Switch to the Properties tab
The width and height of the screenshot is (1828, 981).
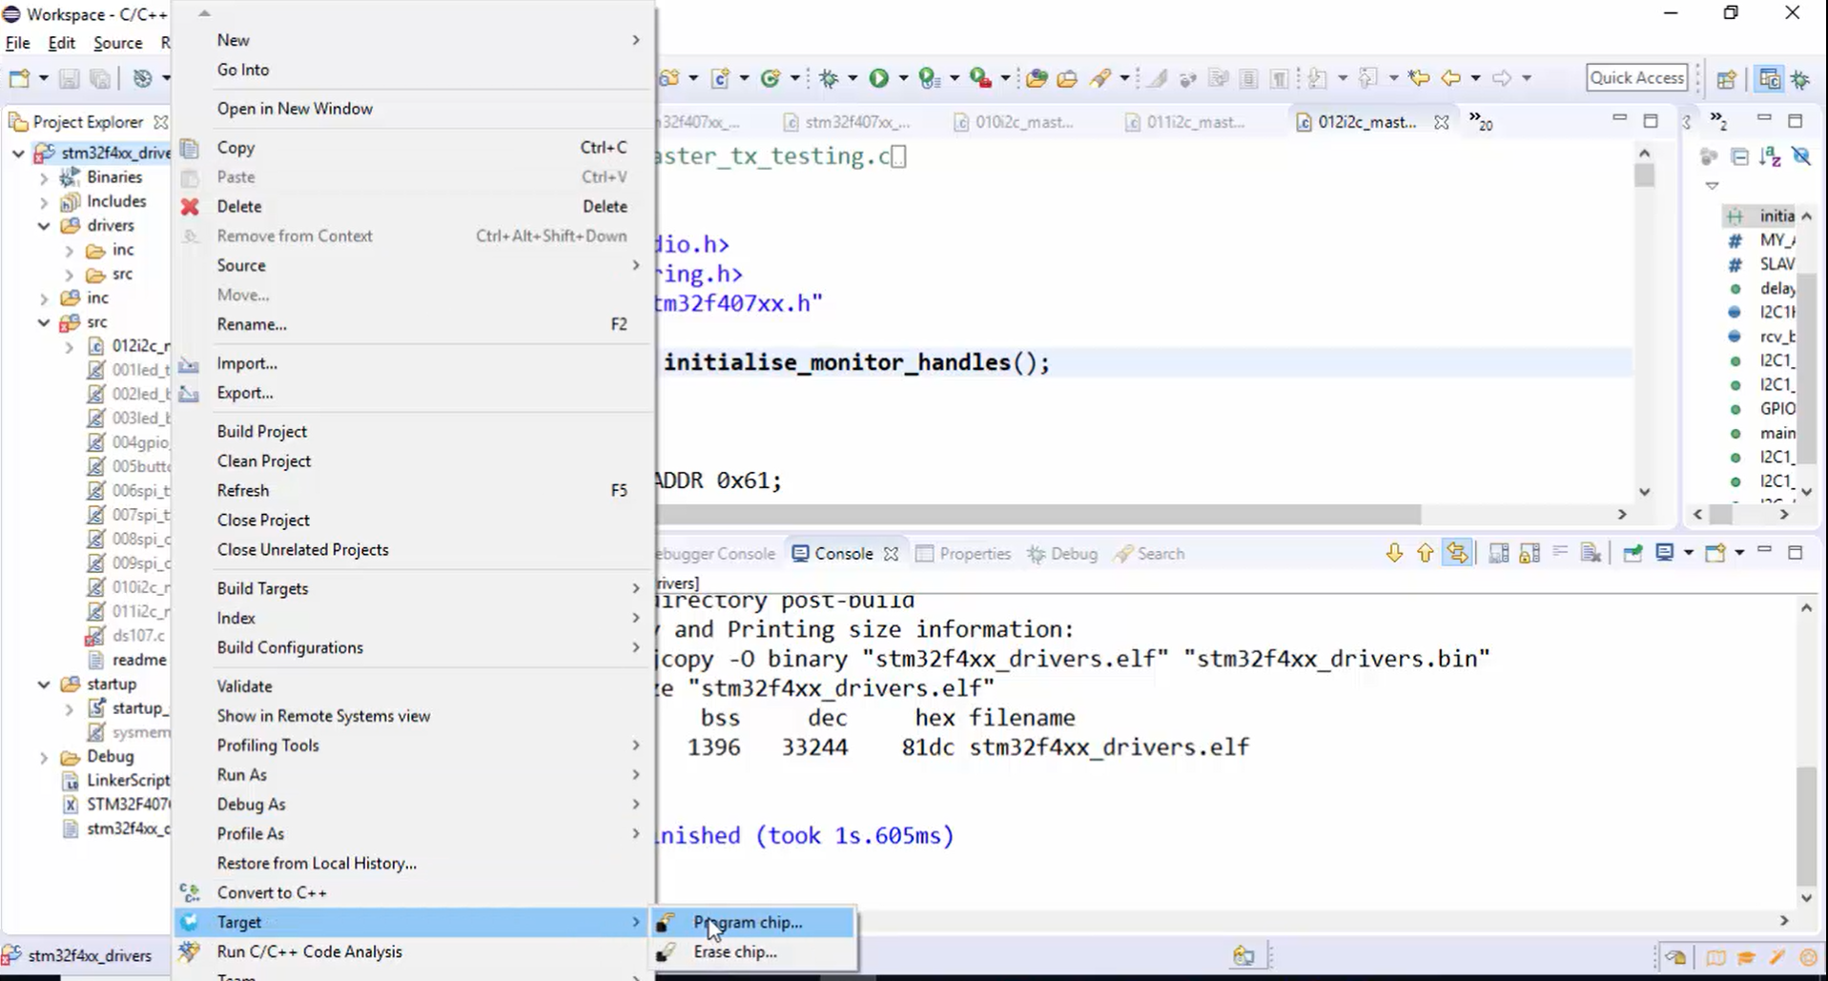tap(963, 554)
